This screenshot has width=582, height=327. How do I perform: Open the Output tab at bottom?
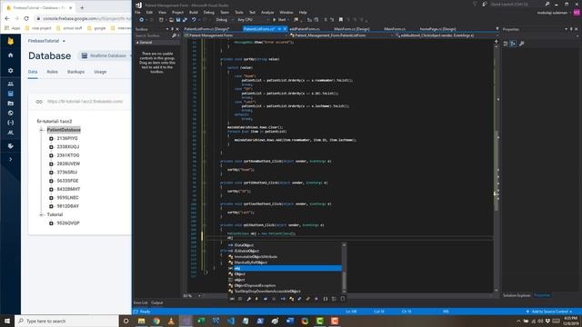coord(156,302)
